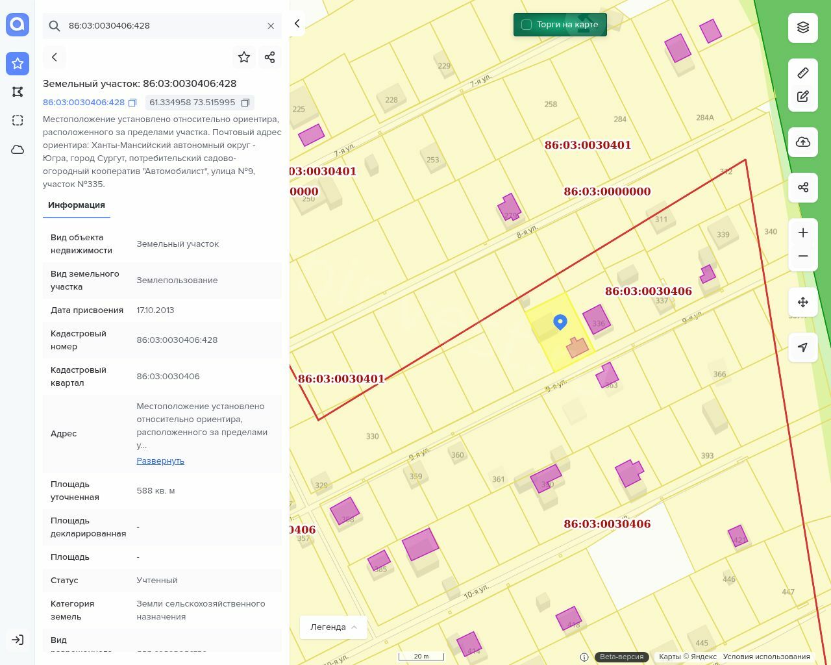Clear the search field text

tap(271, 26)
